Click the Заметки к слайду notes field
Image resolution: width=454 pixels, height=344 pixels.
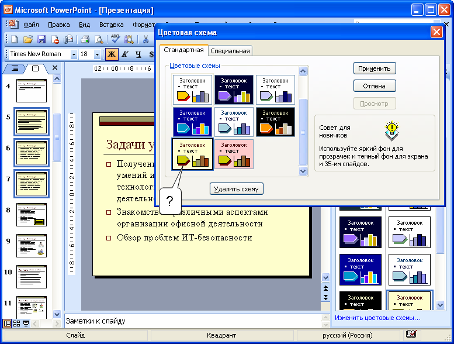pos(193,321)
